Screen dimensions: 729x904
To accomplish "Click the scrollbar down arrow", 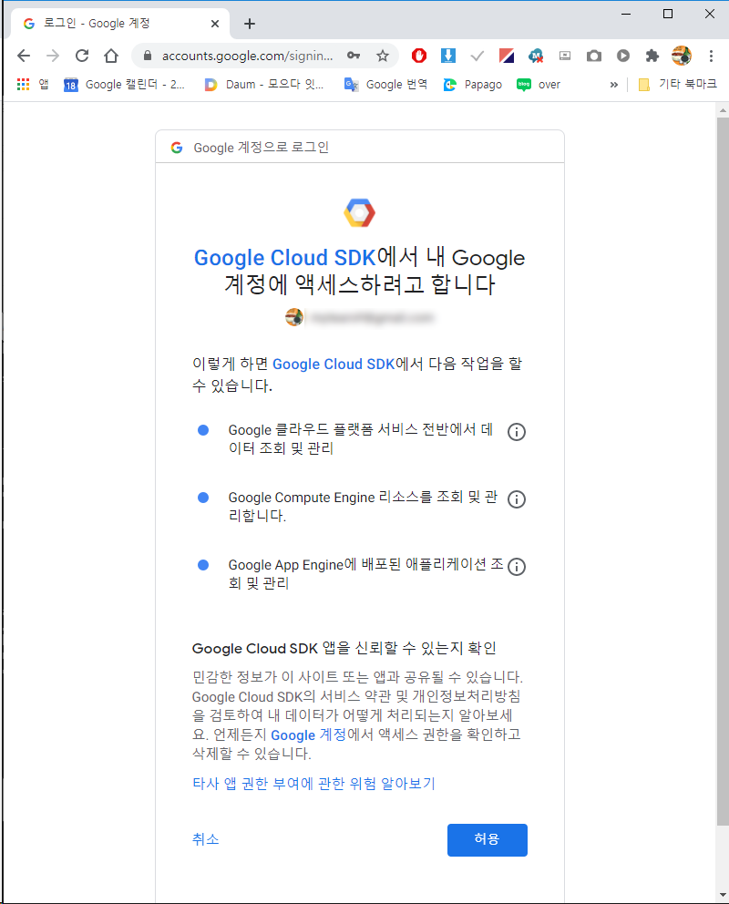I will tap(723, 896).
